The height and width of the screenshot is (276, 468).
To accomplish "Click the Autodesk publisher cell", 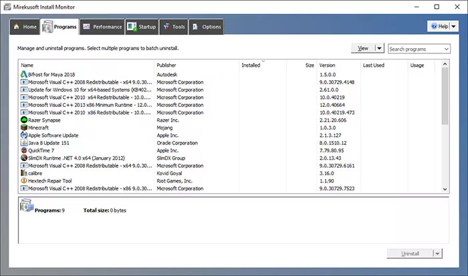I will [167, 75].
